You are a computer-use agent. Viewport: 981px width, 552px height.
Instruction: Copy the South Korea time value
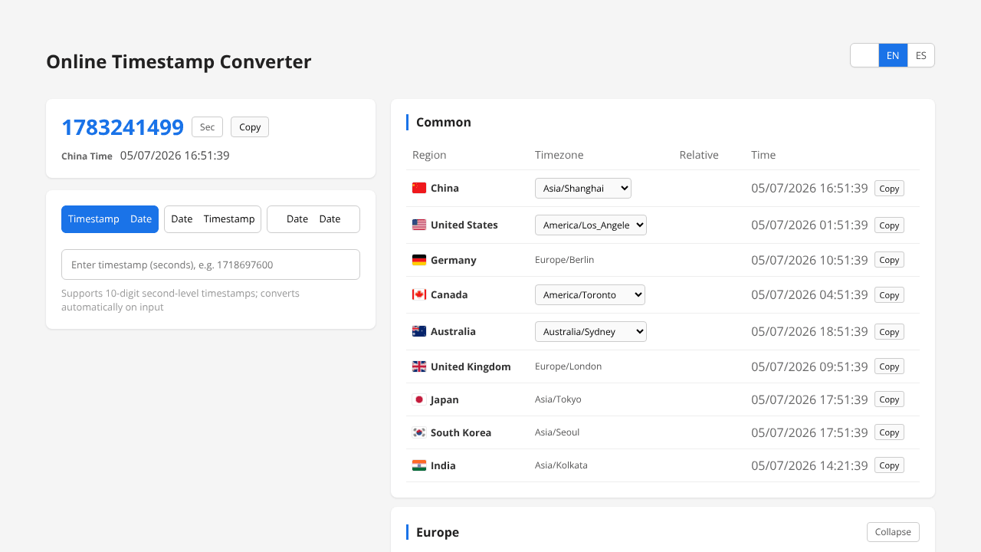tap(889, 432)
